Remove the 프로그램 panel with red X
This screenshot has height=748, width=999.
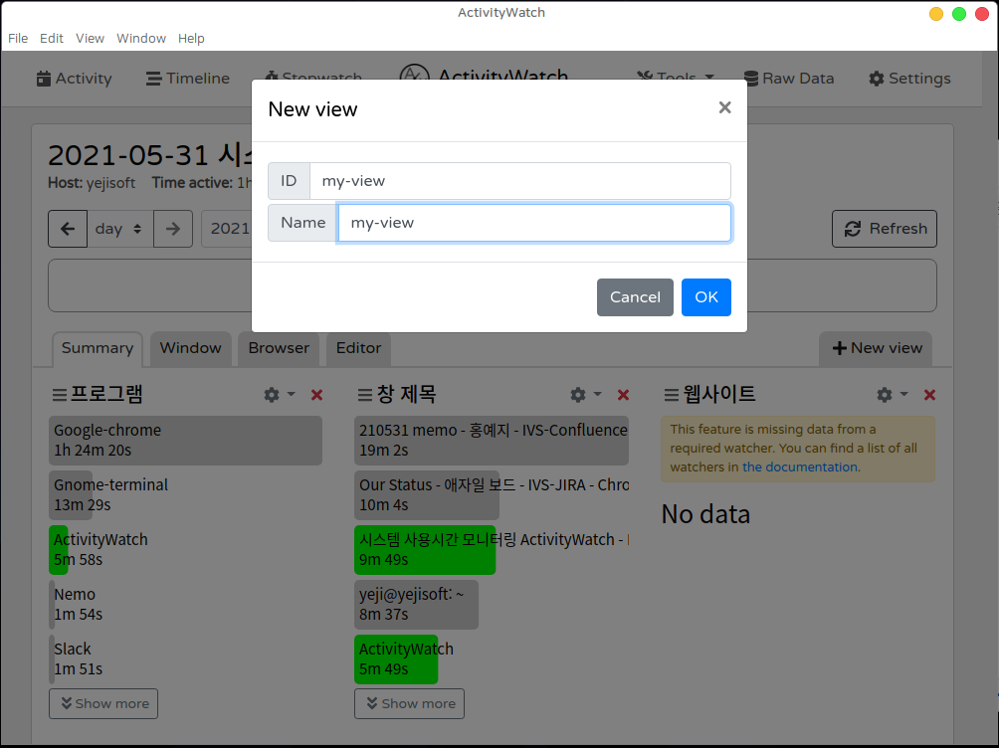316,395
